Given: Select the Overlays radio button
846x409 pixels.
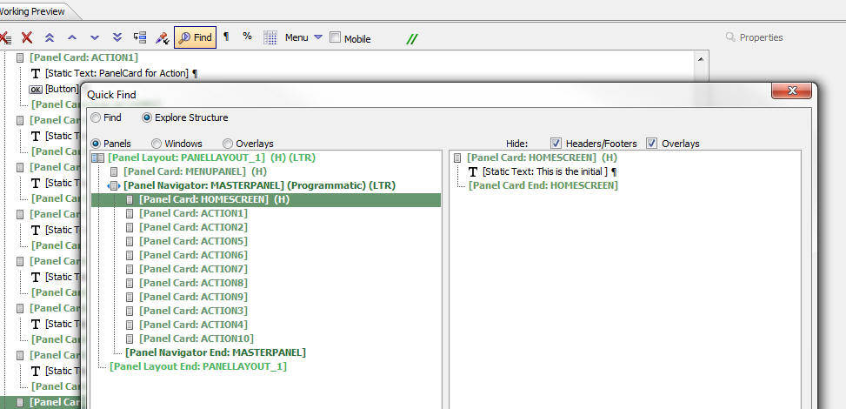Looking at the screenshot, I should tap(228, 144).
